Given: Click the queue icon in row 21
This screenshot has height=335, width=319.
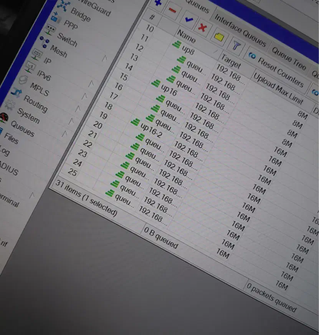Looking at the screenshot, I should (x=130, y=156).
